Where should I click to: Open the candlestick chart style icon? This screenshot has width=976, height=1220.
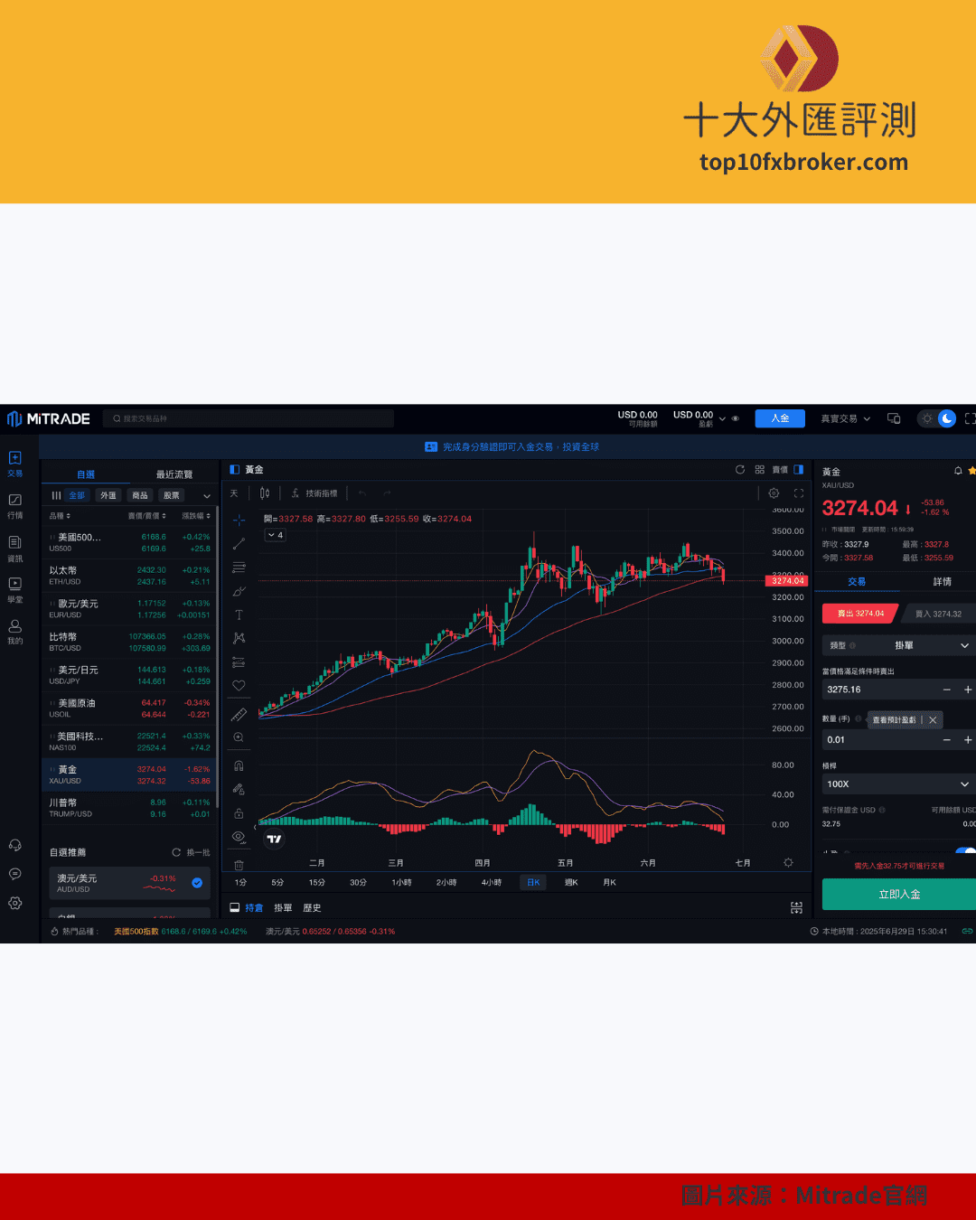(265, 493)
